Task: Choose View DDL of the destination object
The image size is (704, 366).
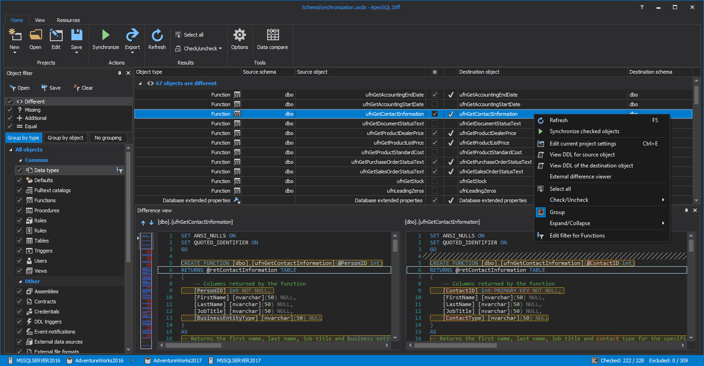Action: point(602,166)
